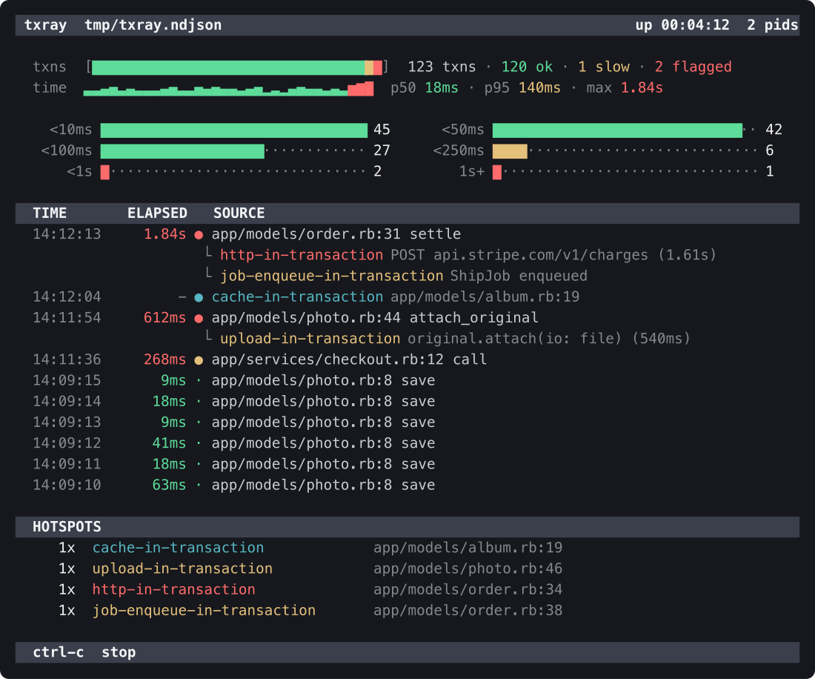Click the <10ms histogram bar
815x679 pixels.
pyautogui.click(x=234, y=130)
